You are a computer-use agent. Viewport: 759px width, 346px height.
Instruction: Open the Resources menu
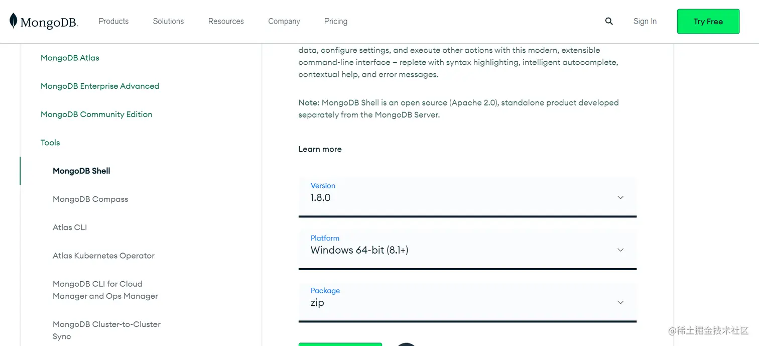(226, 21)
